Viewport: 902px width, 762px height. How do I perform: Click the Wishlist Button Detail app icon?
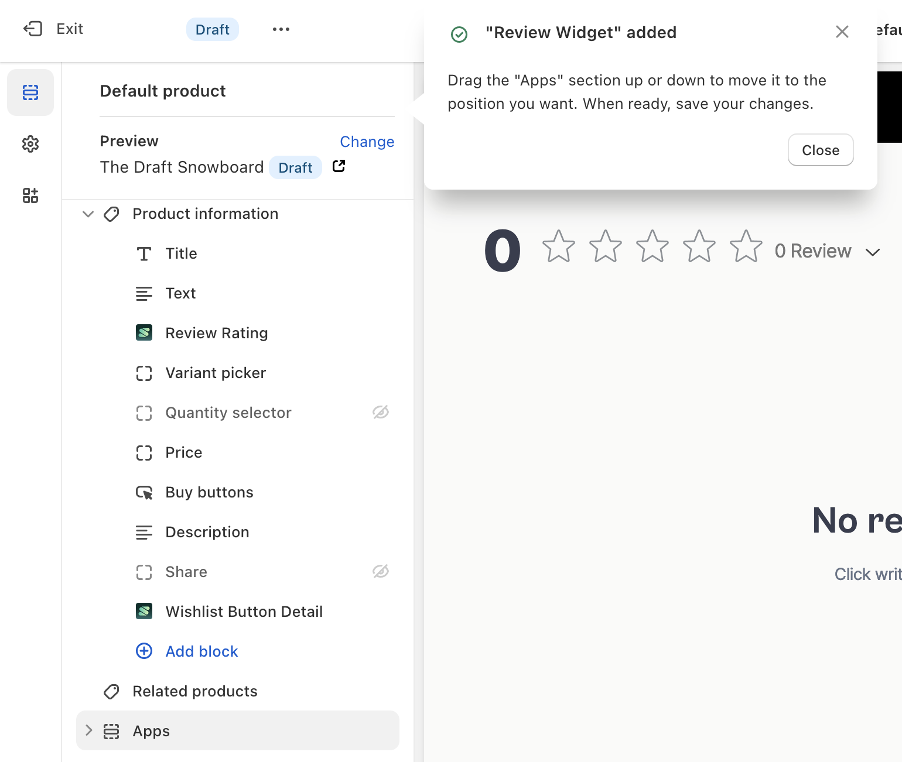click(x=144, y=612)
